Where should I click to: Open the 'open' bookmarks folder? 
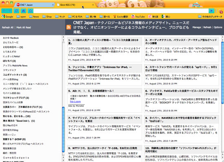pyautogui.click(x=21, y=17)
